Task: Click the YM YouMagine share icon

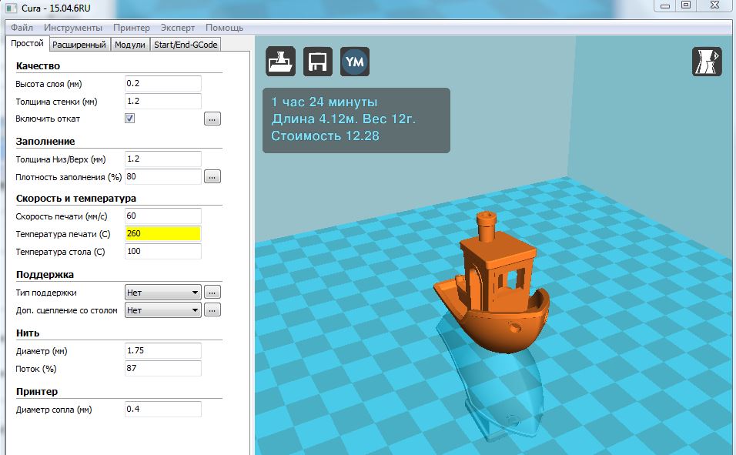Action: pos(355,62)
